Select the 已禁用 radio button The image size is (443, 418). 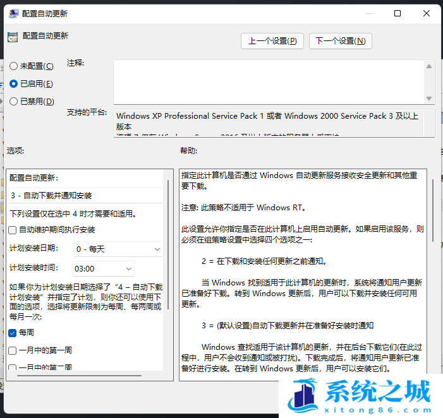click(14, 101)
